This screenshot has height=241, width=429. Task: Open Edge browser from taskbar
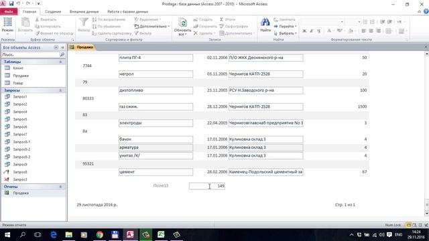(x=54, y=235)
